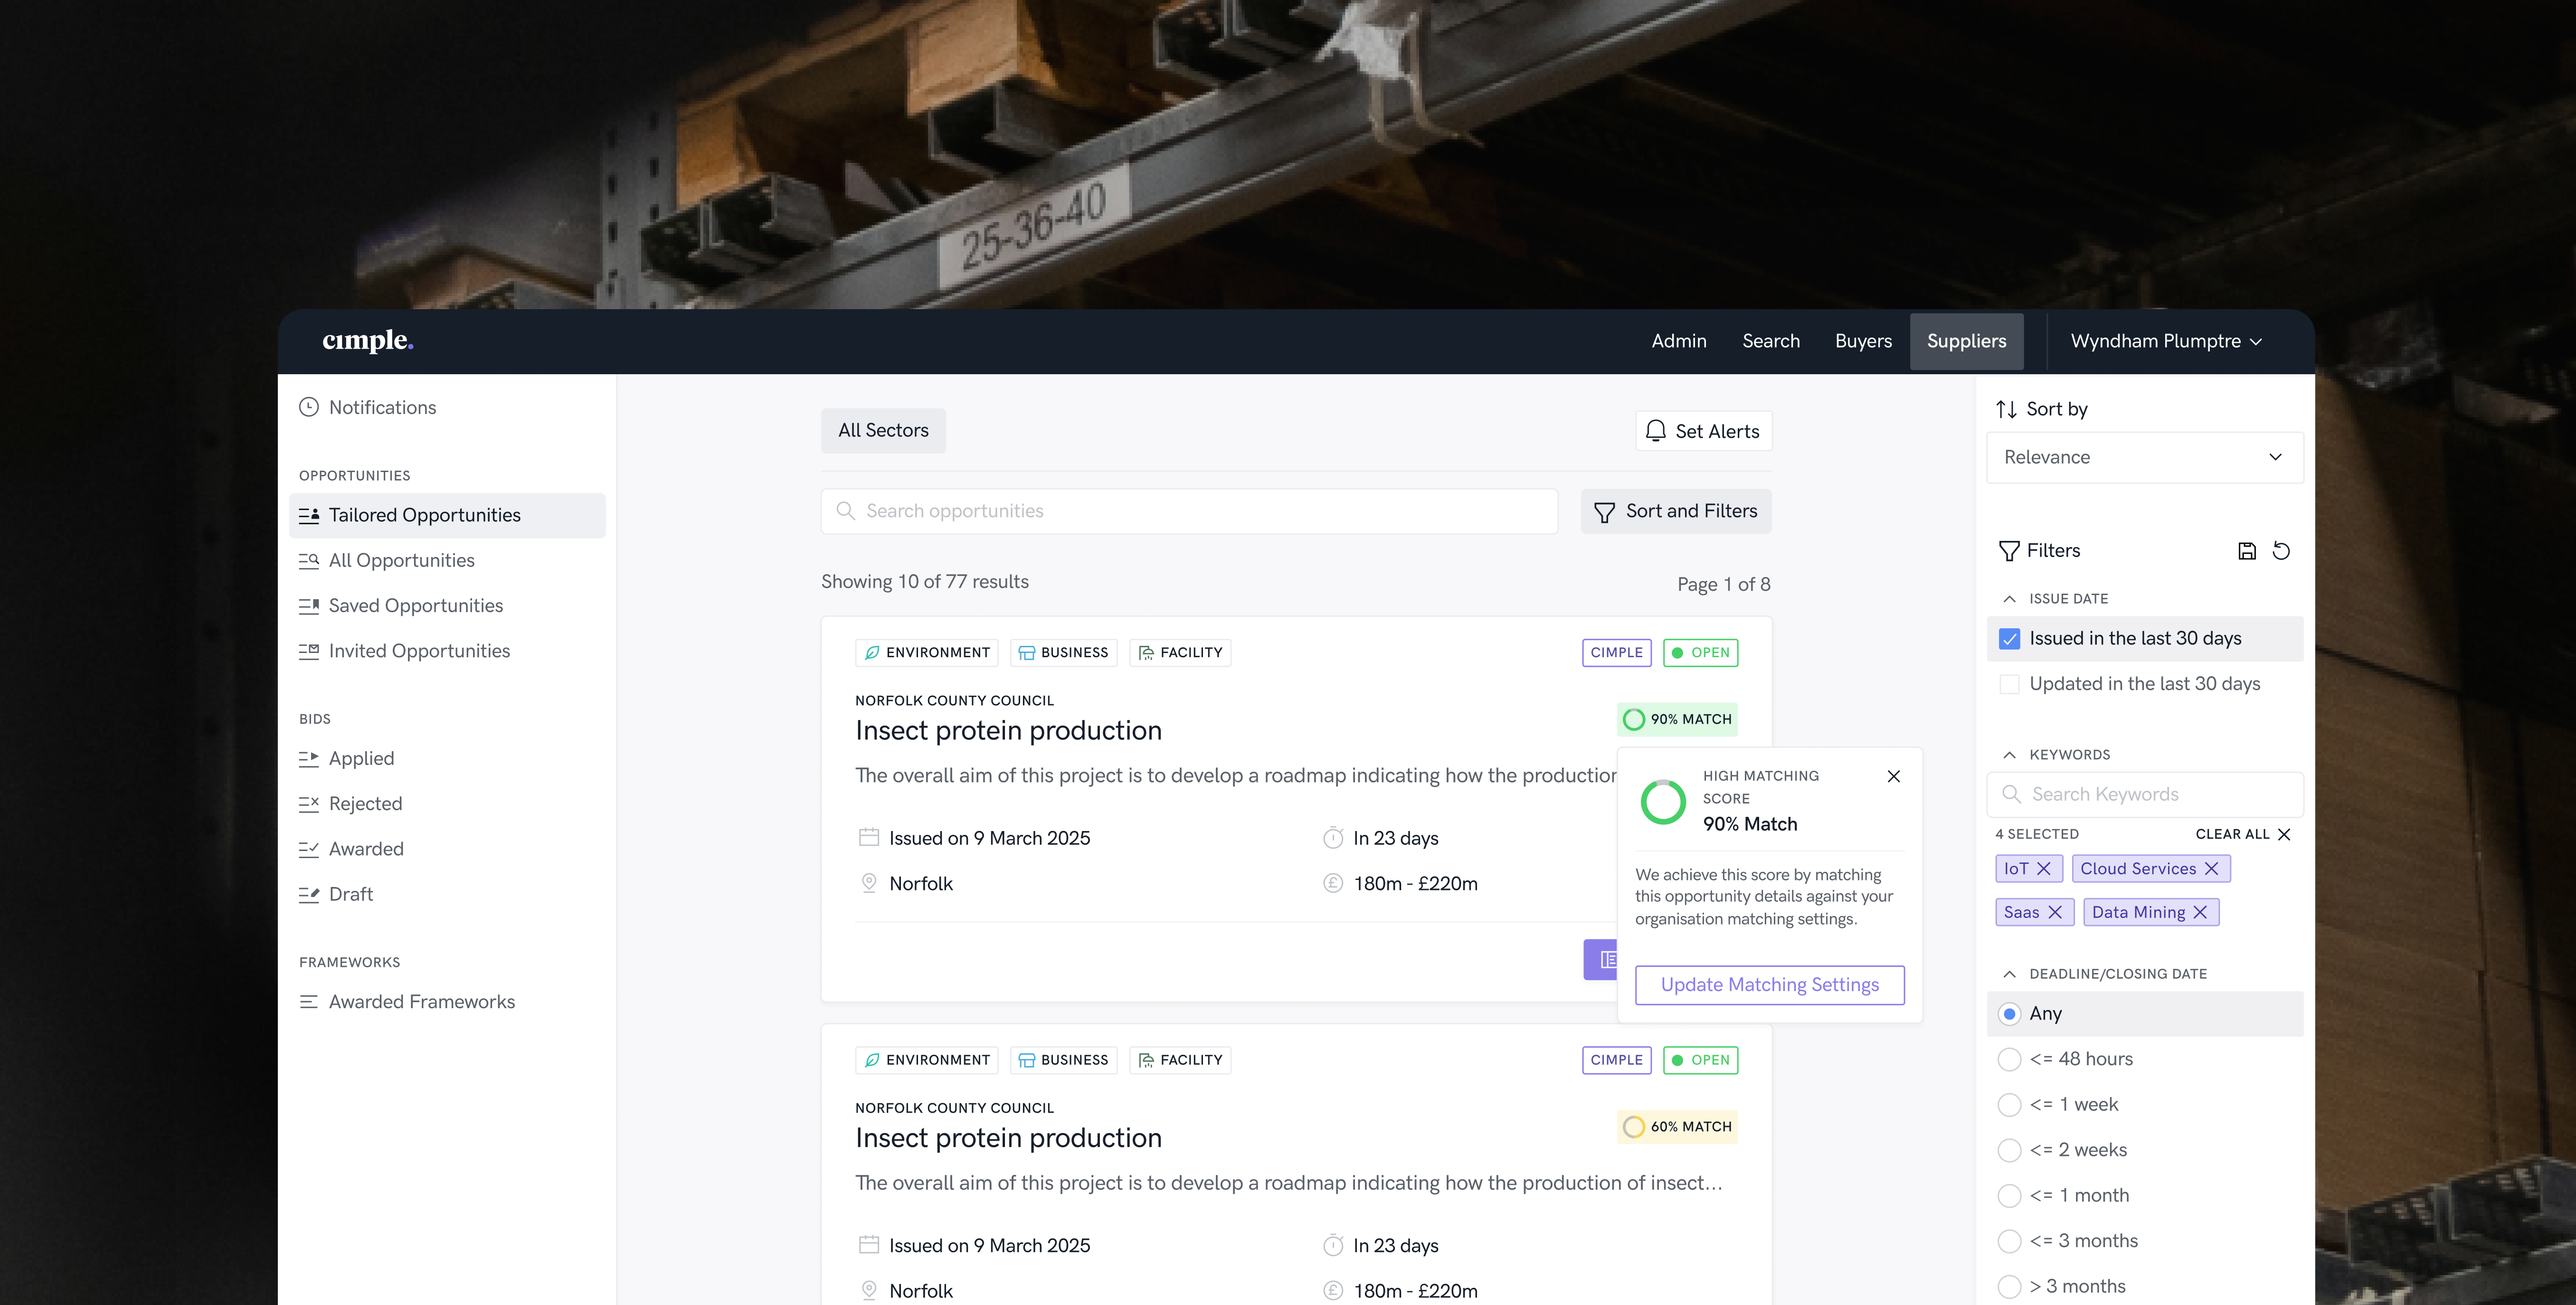Select the <= 1 week deadline option
Image resolution: width=2576 pixels, height=1305 pixels.
click(2009, 1105)
